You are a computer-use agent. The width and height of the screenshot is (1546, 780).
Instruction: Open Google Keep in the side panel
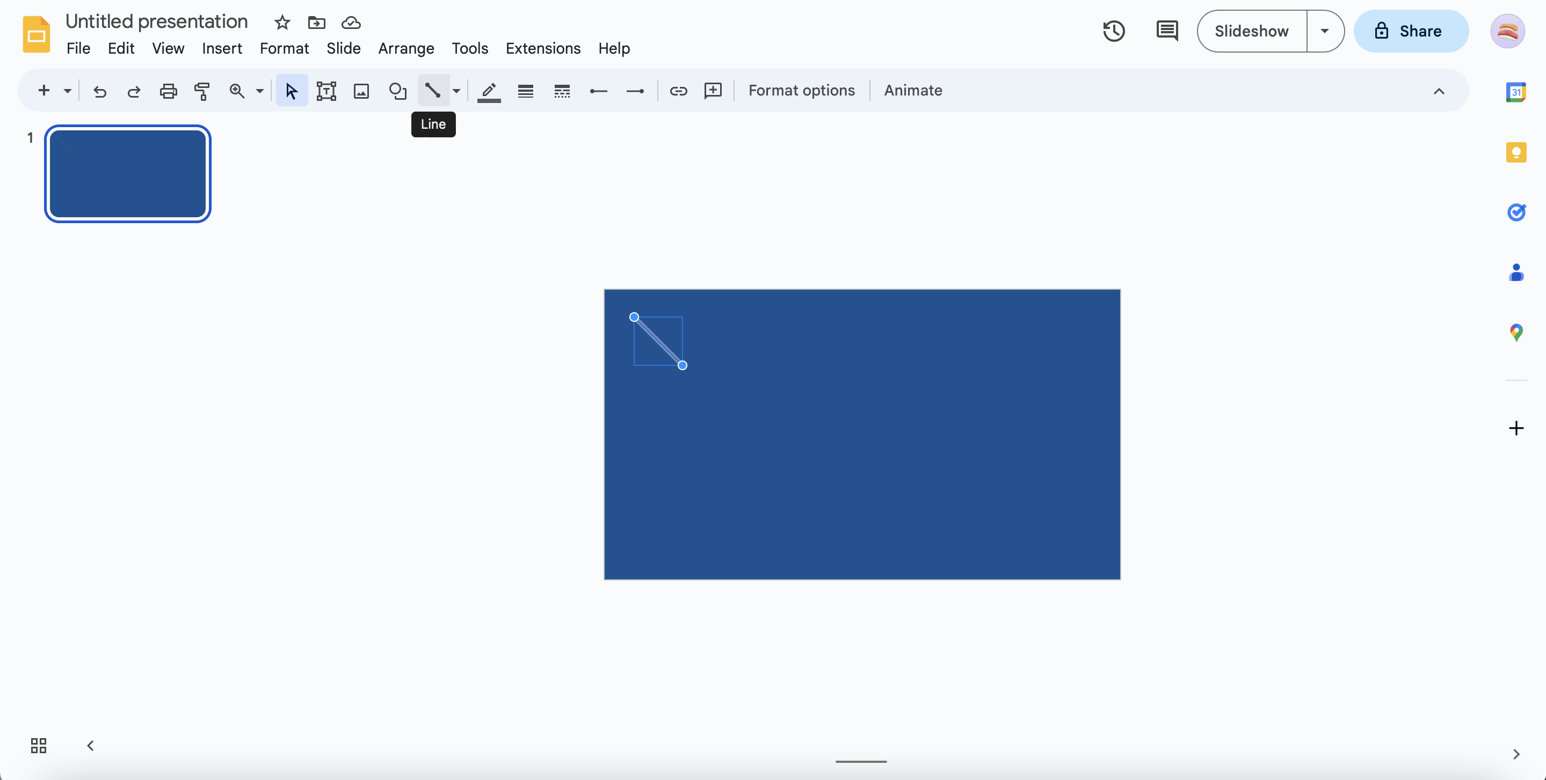[1516, 152]
